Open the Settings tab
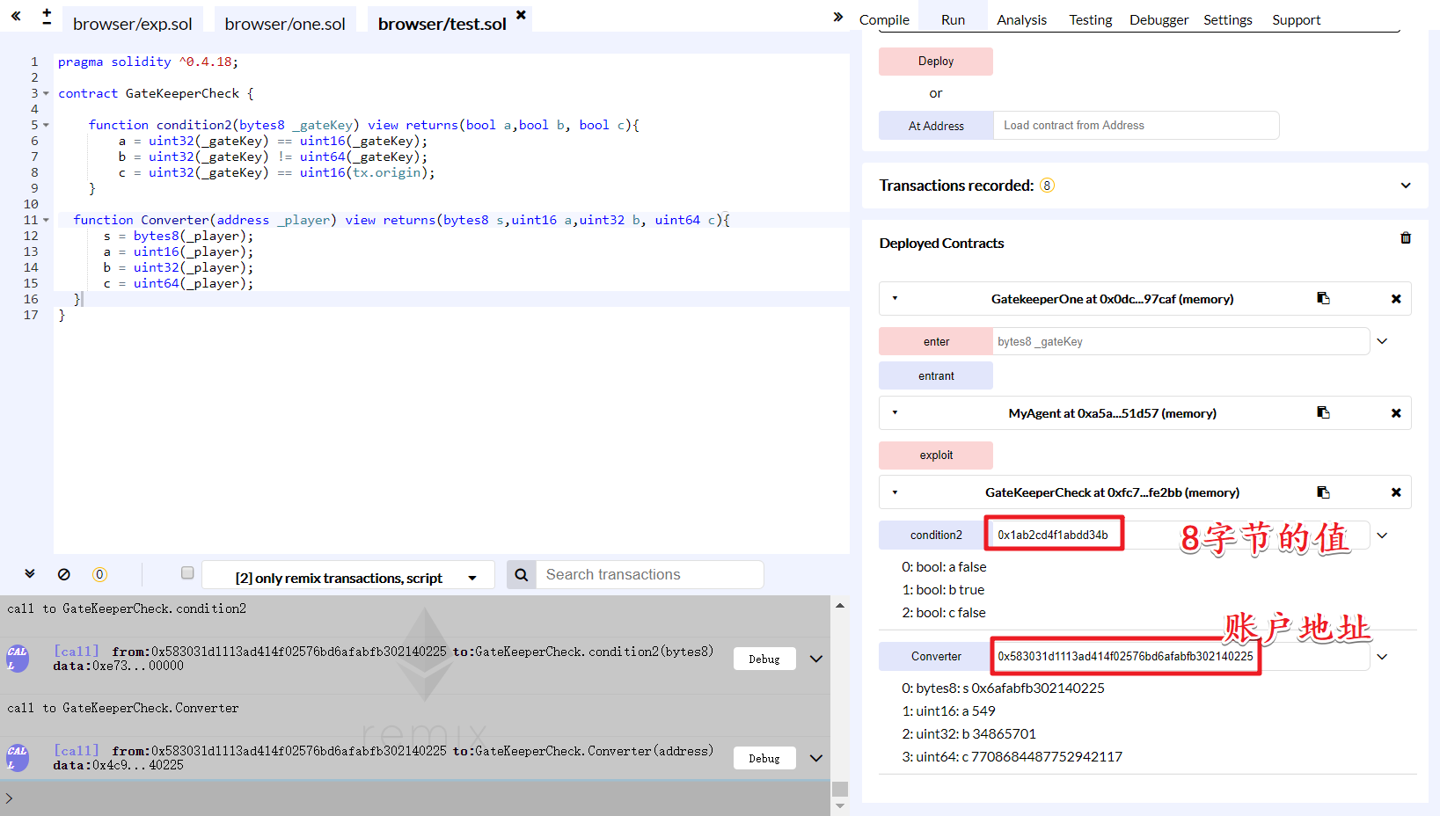1440x816 pixels. (x=1227, y=19)
